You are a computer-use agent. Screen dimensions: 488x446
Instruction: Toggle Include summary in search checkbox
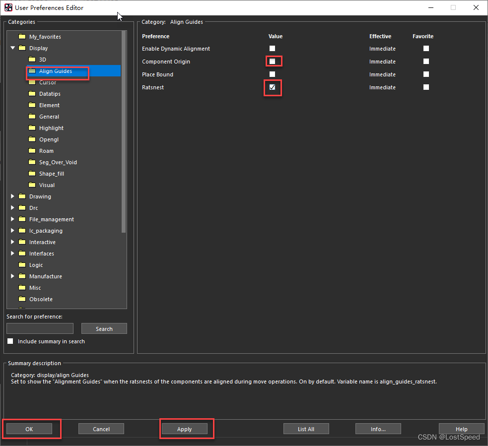pyautogui.click(x=10, y=341)
